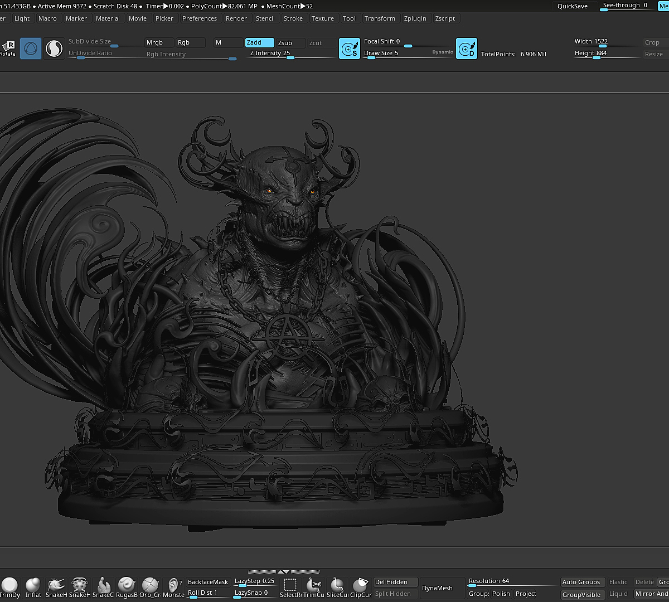This screenshot has width=669, height=602.
Task: Click the Resize document button
Action: tap(655, 54)
